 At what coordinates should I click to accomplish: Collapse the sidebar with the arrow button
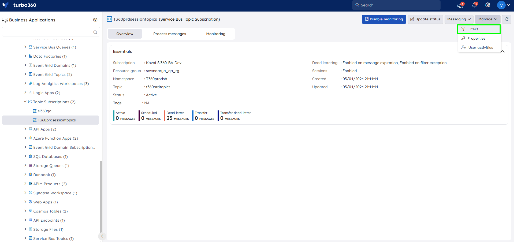point(102,236)
